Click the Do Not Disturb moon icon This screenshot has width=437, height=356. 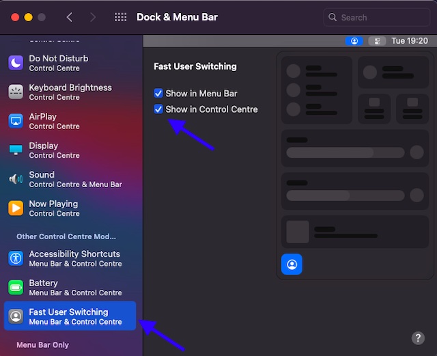[x=16, y=63]
